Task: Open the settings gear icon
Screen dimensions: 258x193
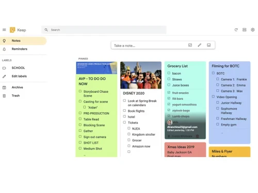Action: coord(252,30)
